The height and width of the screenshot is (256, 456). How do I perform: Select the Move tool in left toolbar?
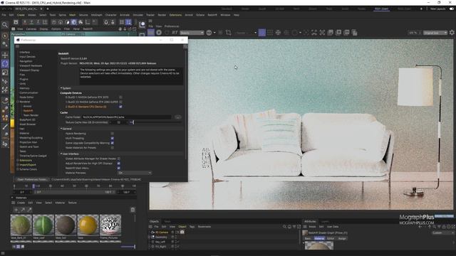[5, 55]
